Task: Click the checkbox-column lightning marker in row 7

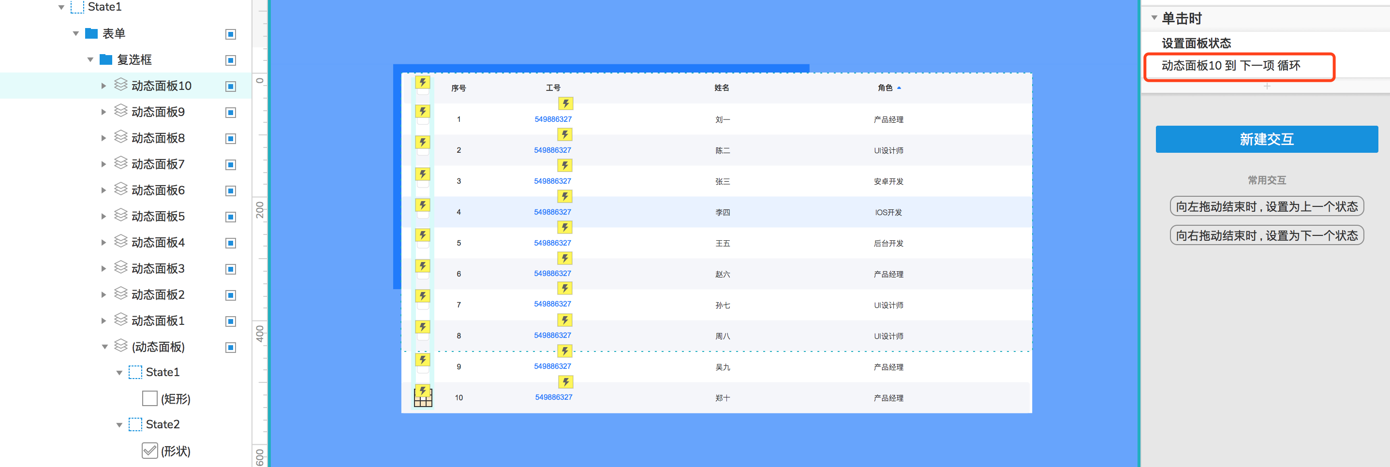Action: point(423,296)
